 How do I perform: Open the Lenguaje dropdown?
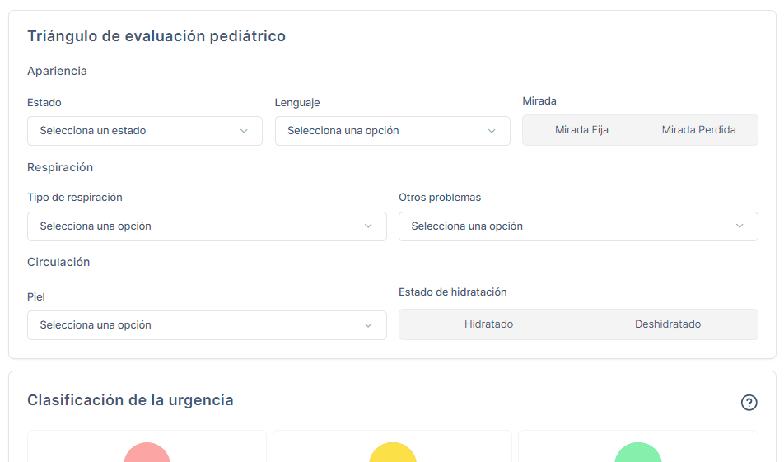(393, 131)
